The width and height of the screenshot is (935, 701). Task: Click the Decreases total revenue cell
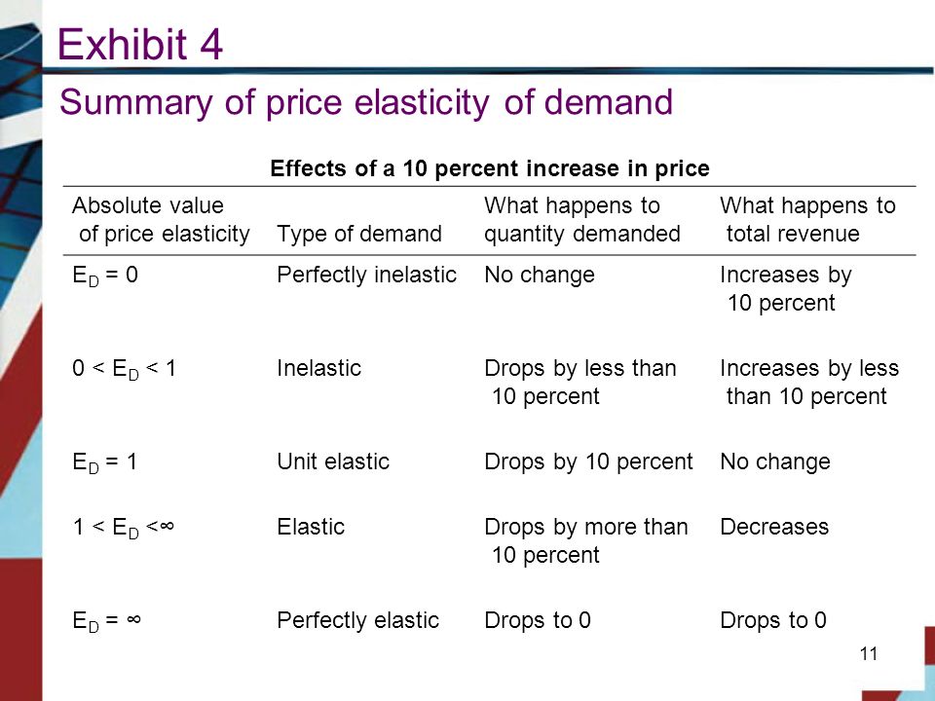(774, 527)
